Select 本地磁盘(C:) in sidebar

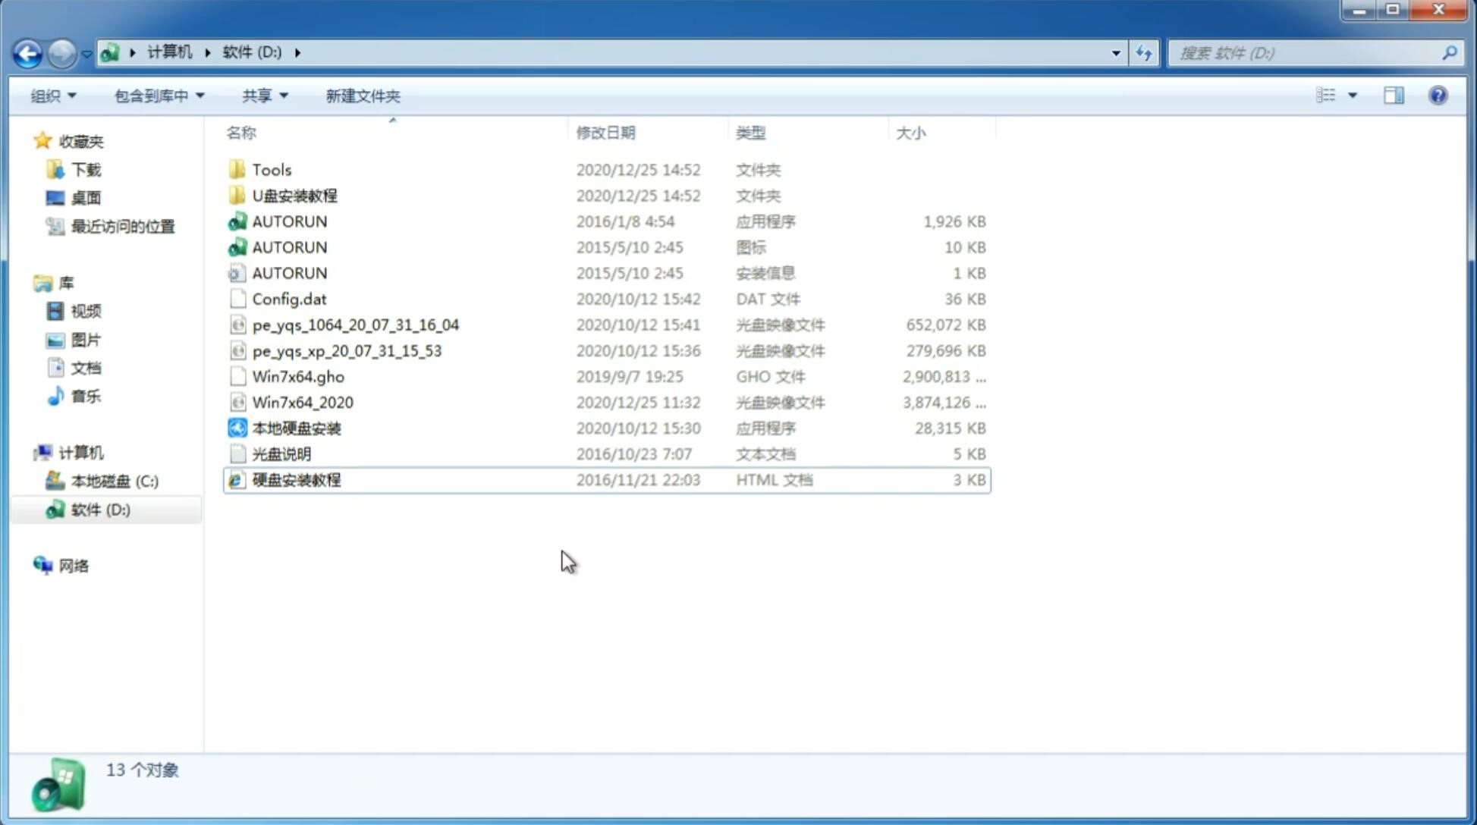(x=115, y=481)
